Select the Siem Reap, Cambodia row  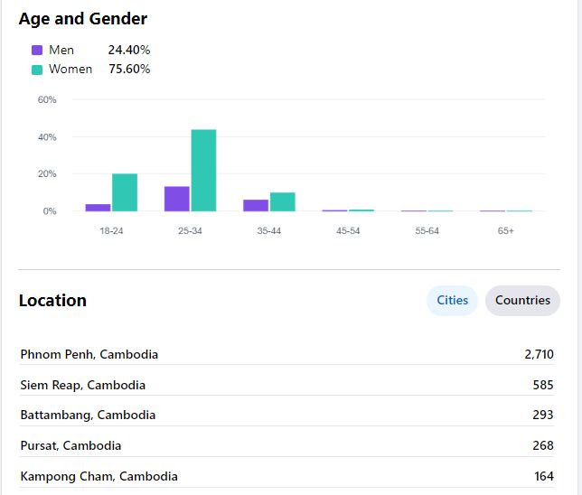[x=286, y=385]
